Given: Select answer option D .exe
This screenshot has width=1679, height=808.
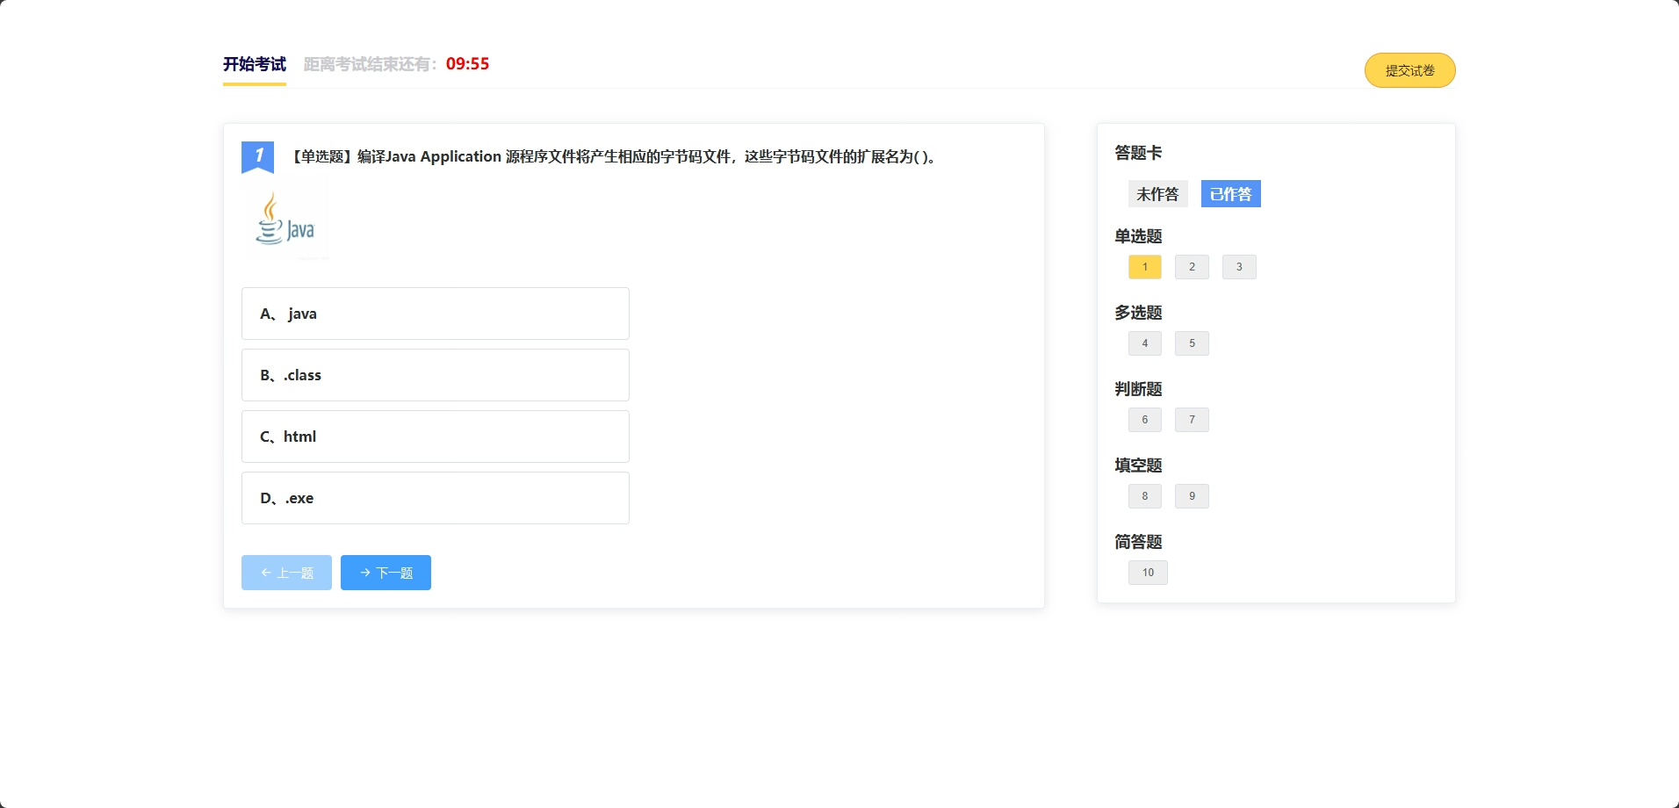Looking at the screenshot, I should (435, 498).
